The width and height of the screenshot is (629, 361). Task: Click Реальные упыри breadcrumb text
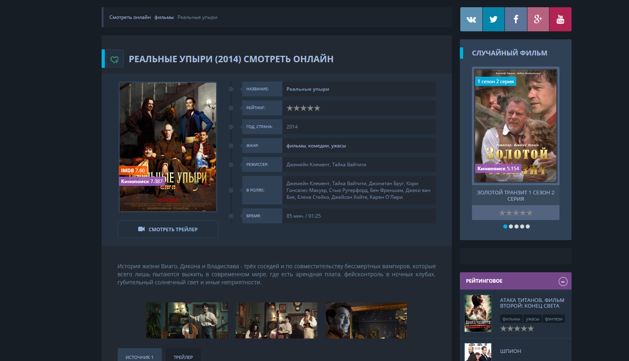[x=197, y=17]
